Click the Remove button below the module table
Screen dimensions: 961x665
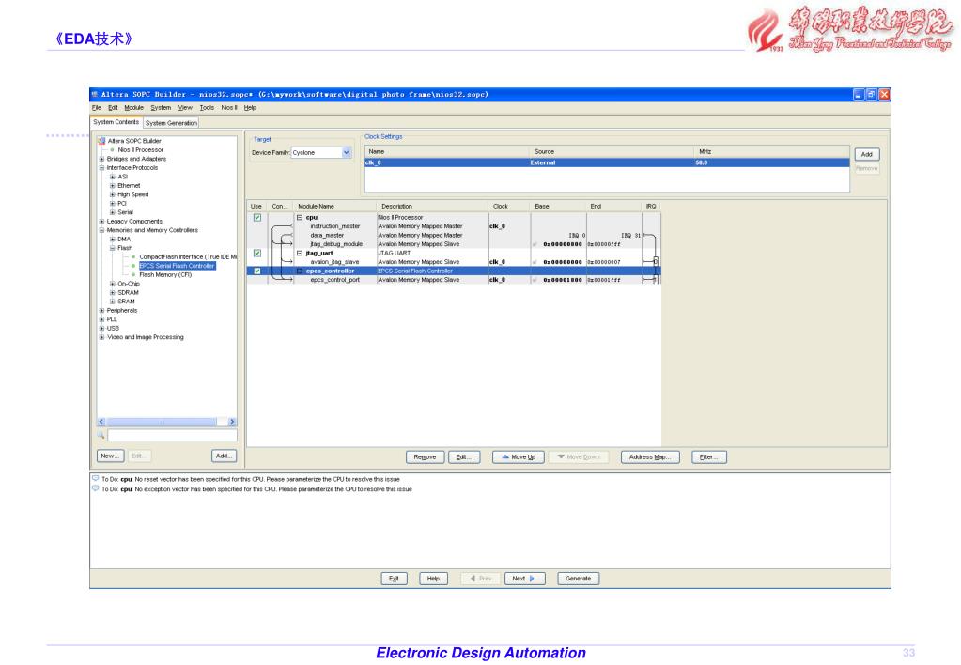425,457
